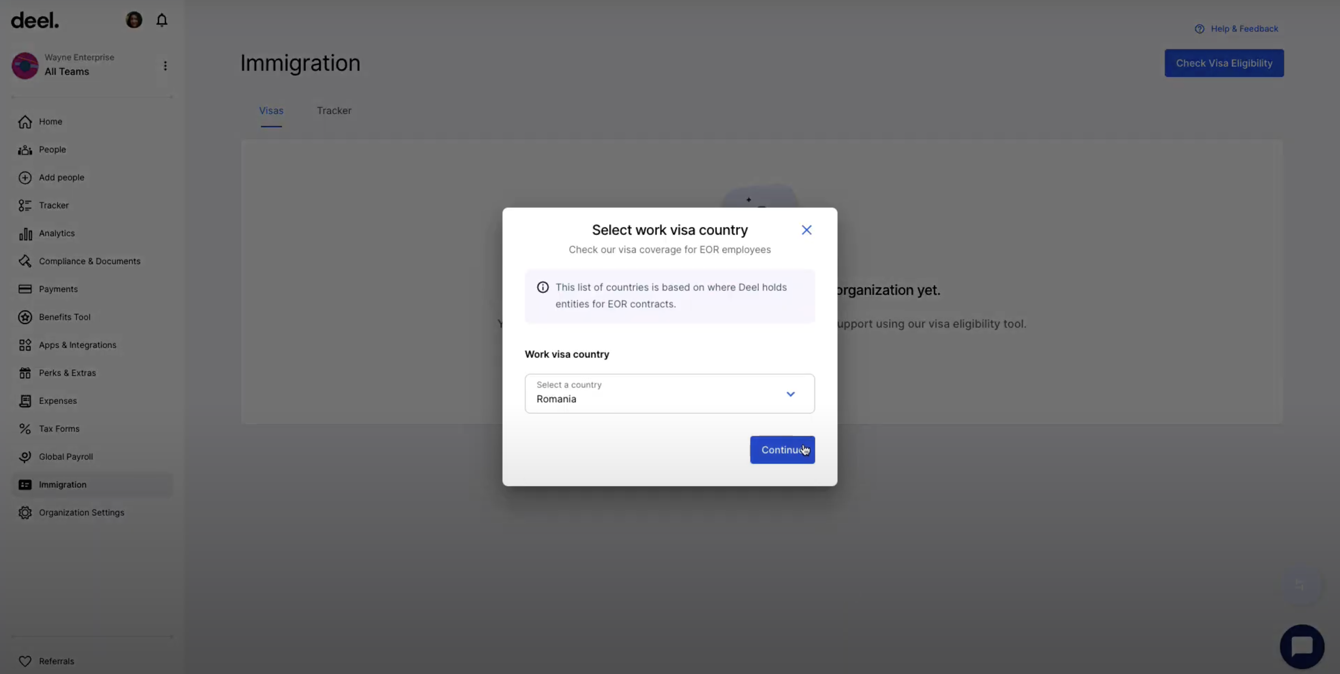This screenshot has width=1340, height=674.
Task: Click the Benefits Tool star icon
Action: point(25,317)
